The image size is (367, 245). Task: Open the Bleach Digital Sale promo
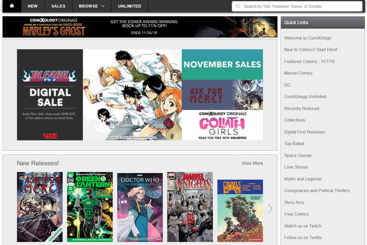pos(99,95)
